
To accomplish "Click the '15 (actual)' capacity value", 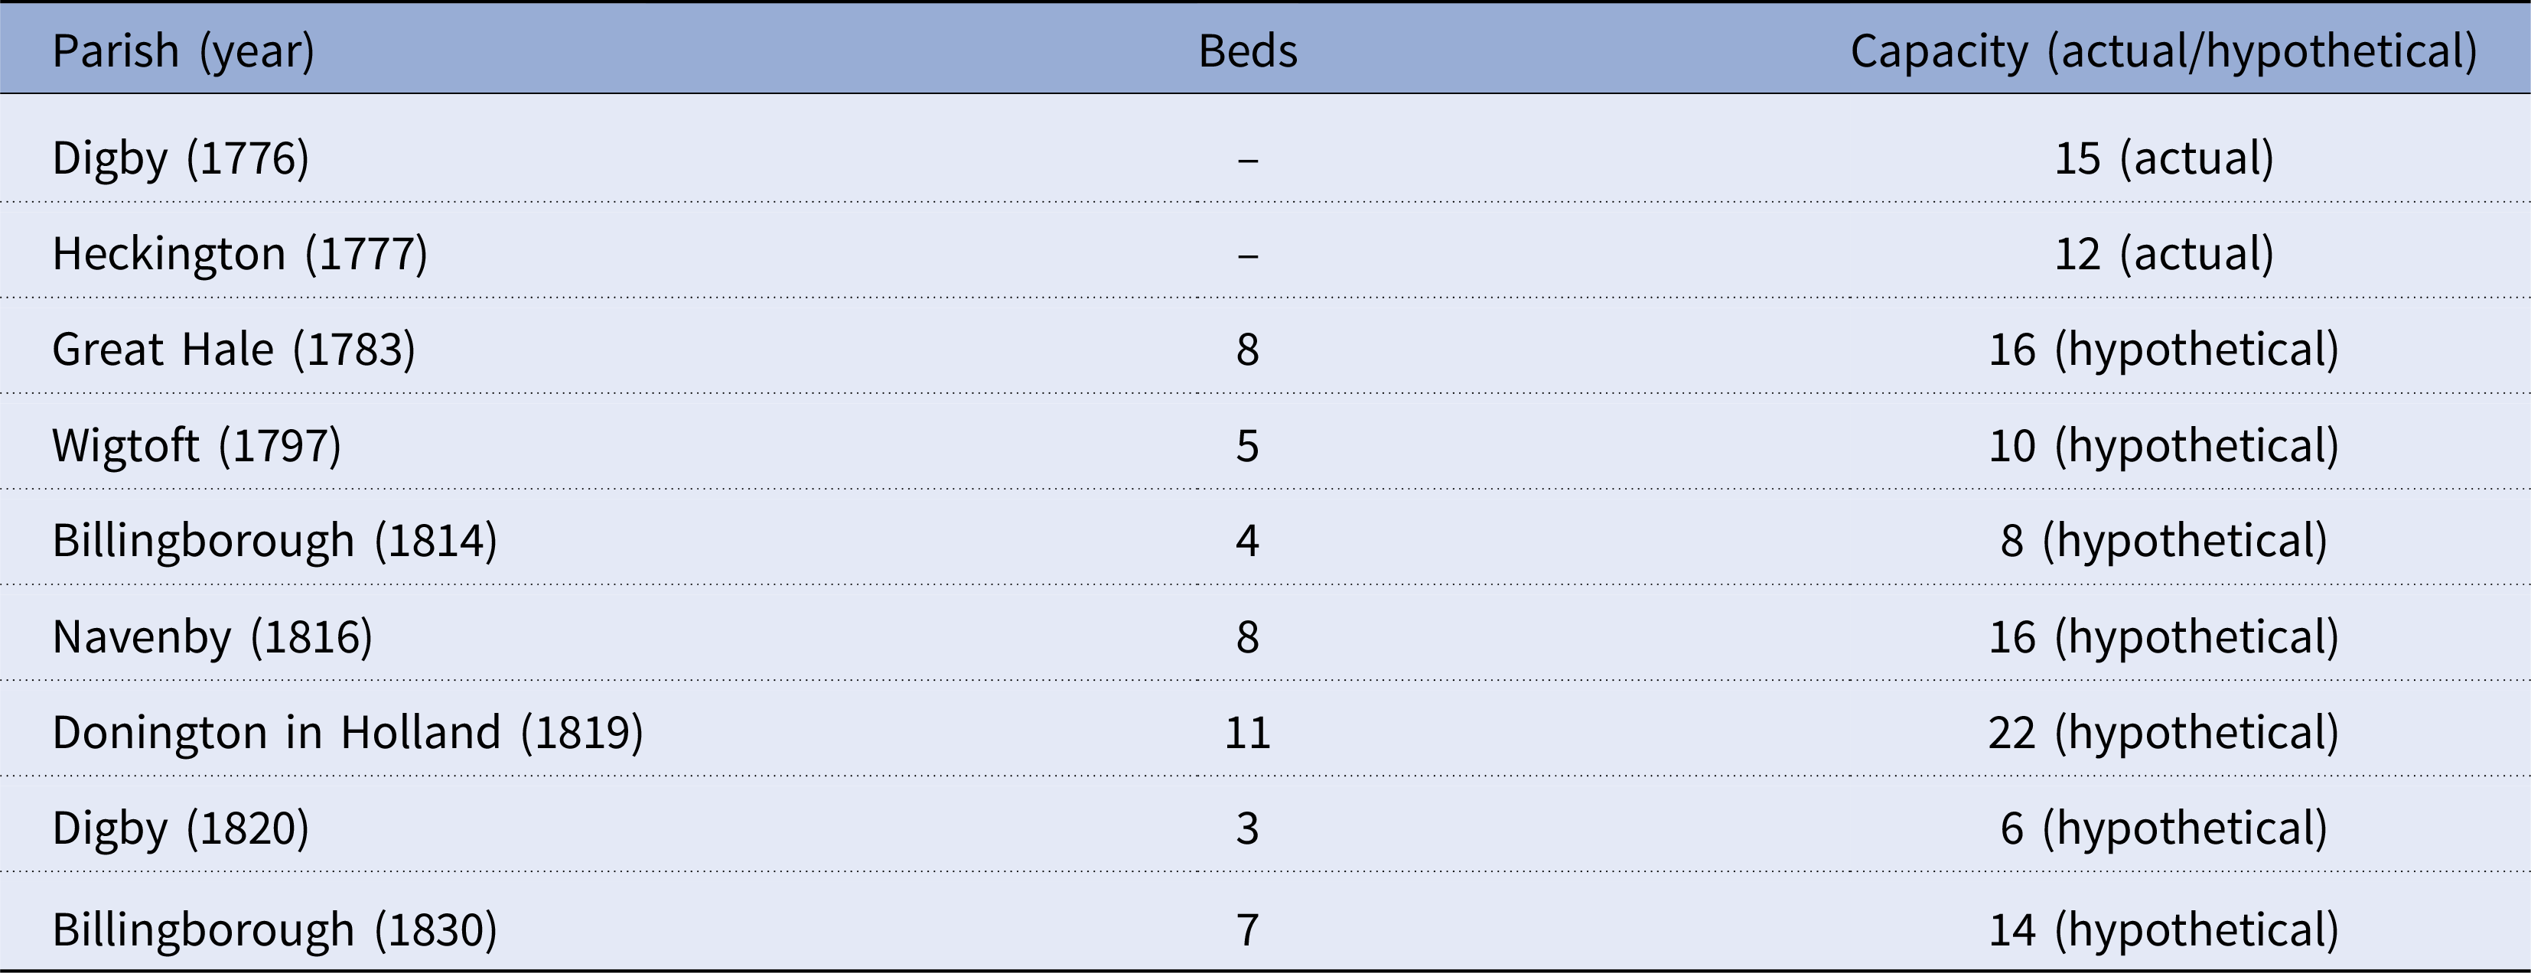I will (2164, 159).
